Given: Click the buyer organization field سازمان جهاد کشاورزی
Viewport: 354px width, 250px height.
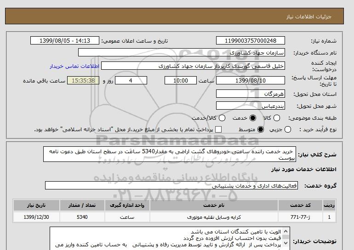Looking at the screenshot, I should [x=181, y=52].
